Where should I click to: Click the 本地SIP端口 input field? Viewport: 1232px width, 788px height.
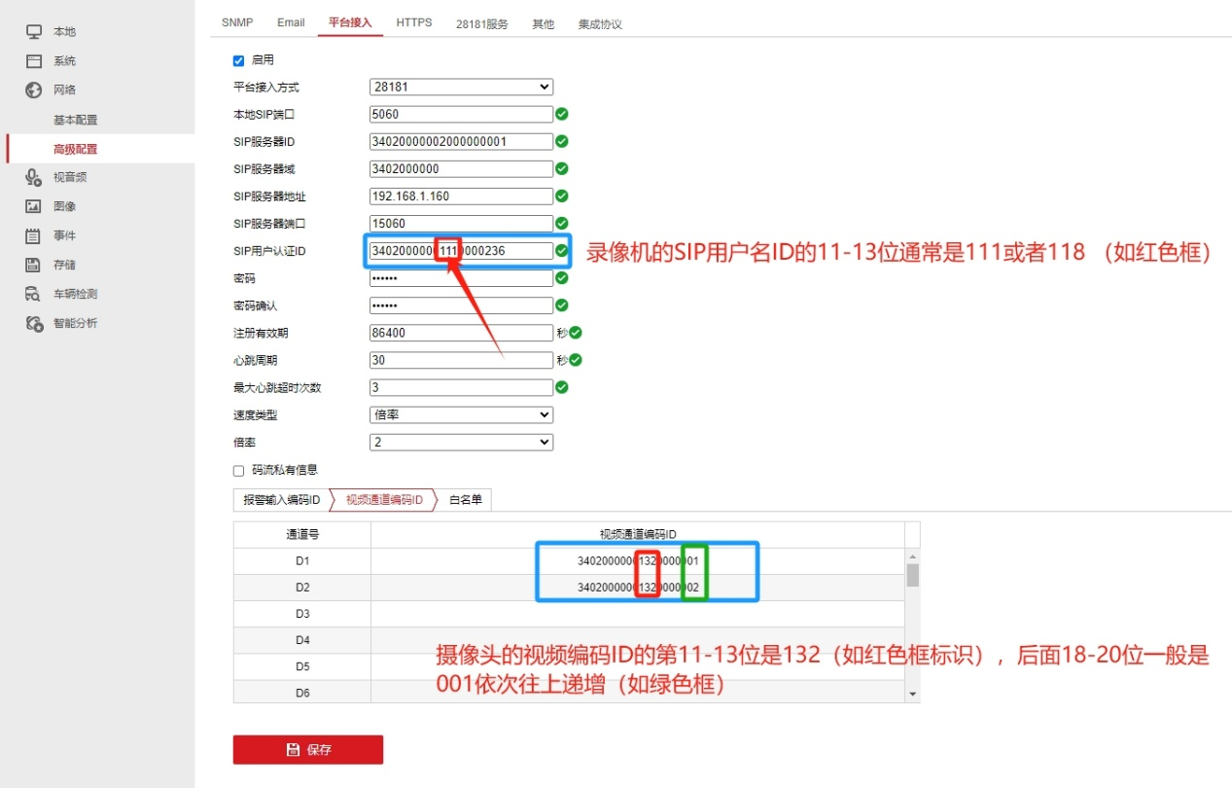click(x=460, y=114)
